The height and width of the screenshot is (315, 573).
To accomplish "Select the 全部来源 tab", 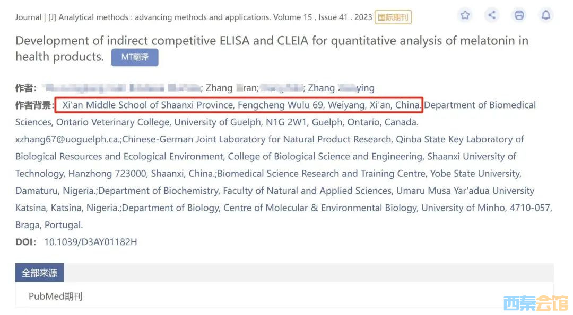I will [x=39, y=273].
